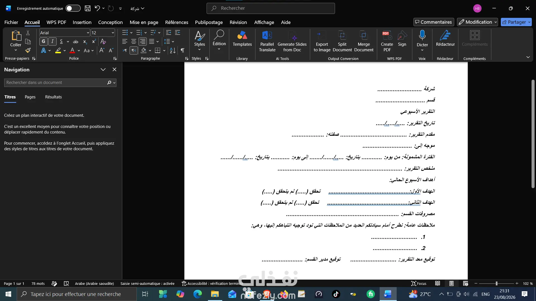
Task: Enter Focus mode from the status bar
Action: point(419,283)
